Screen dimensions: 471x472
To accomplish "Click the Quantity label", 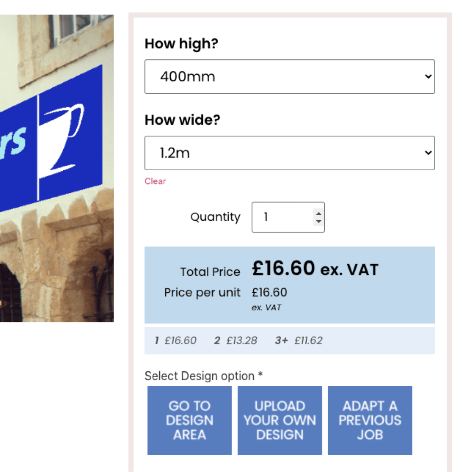I will [215, 217].
